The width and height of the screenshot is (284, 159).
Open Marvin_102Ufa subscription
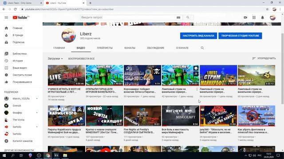(21, 98)
